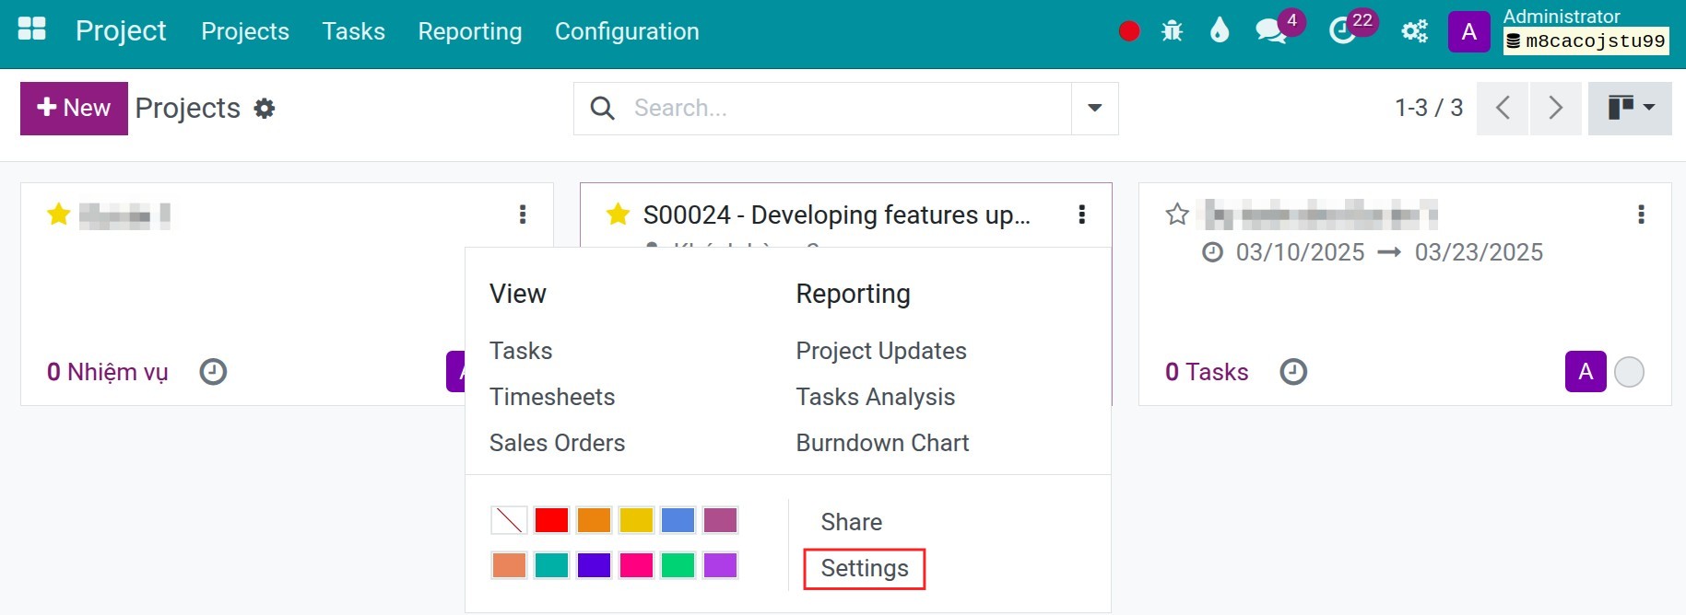Viewport: 1686px width, 615px height.
Task: Select the teal color swatch
Action: 551,565
